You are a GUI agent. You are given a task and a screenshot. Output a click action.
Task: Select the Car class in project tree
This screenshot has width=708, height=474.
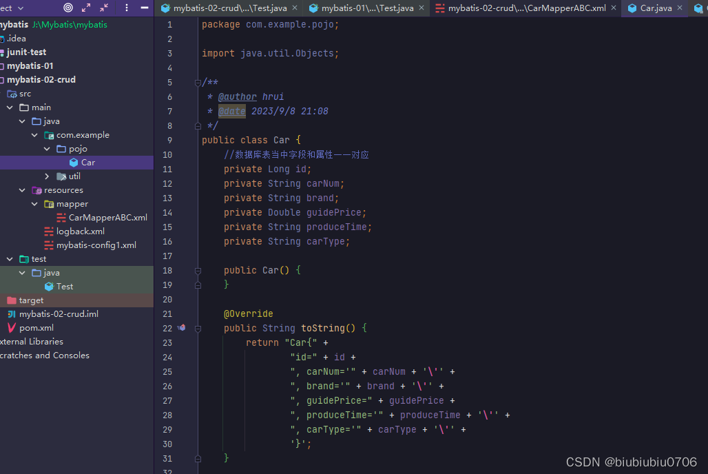click(76, 163)
